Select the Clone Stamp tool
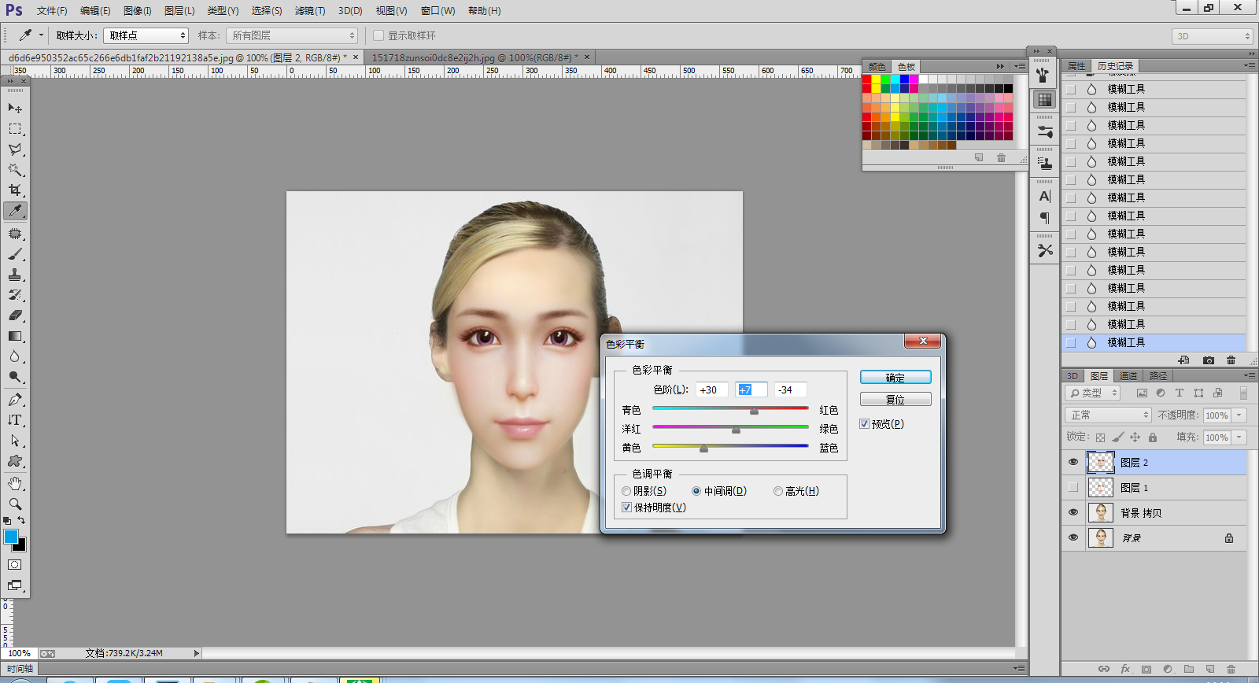Viewport: 1259px width, 683px height. click(x=15, y=275)
